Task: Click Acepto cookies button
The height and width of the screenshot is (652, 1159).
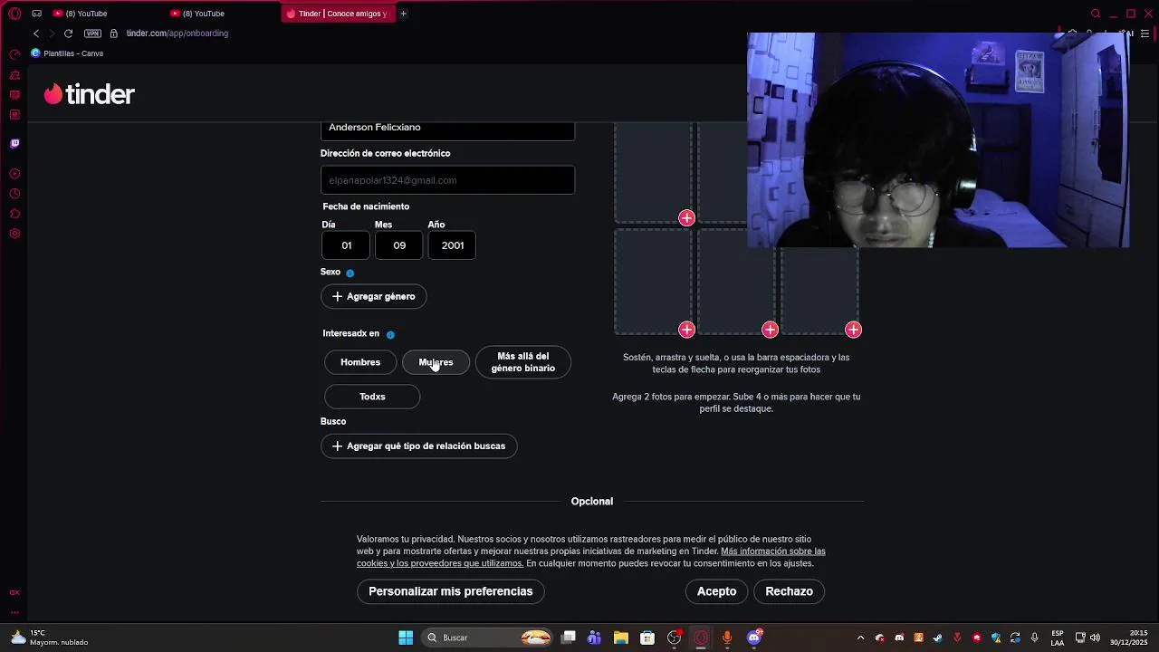Action: [716, 591]
